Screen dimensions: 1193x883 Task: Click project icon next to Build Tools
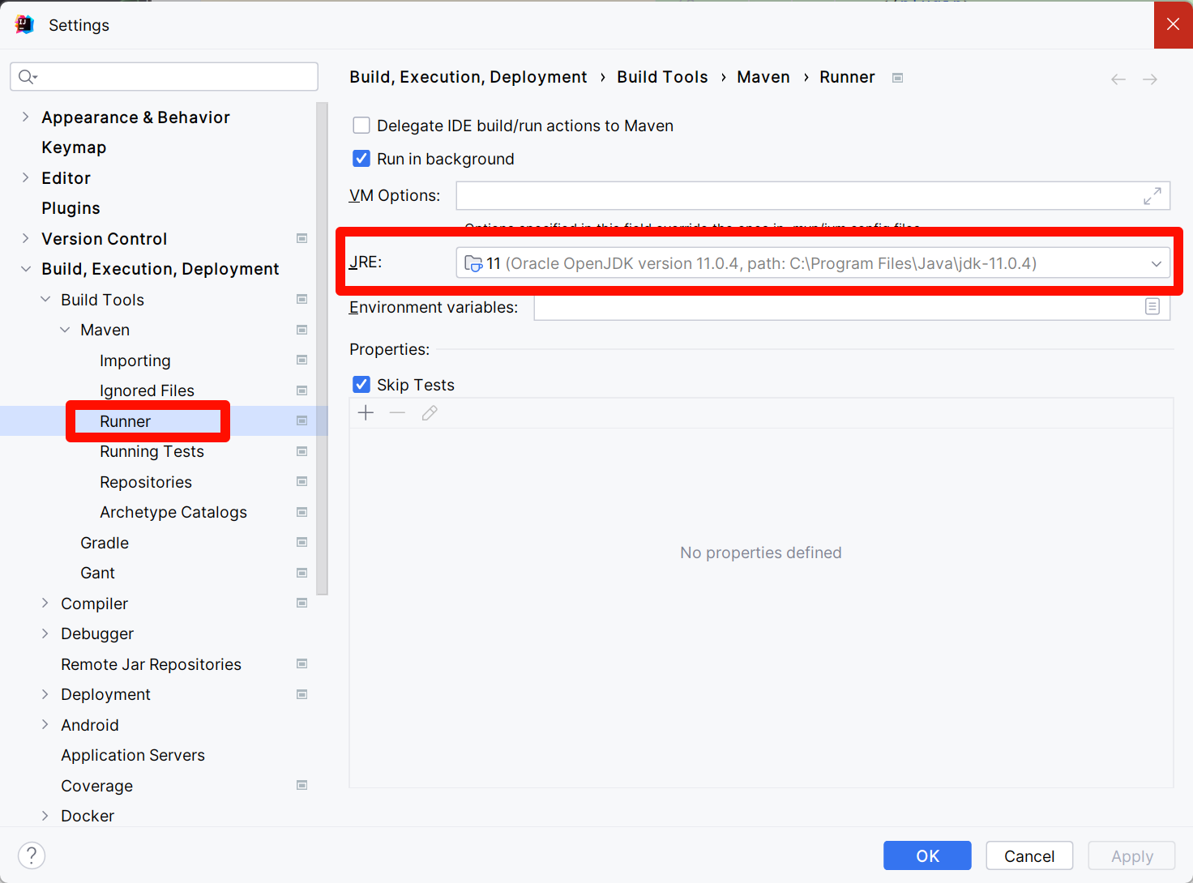point(302,299)
